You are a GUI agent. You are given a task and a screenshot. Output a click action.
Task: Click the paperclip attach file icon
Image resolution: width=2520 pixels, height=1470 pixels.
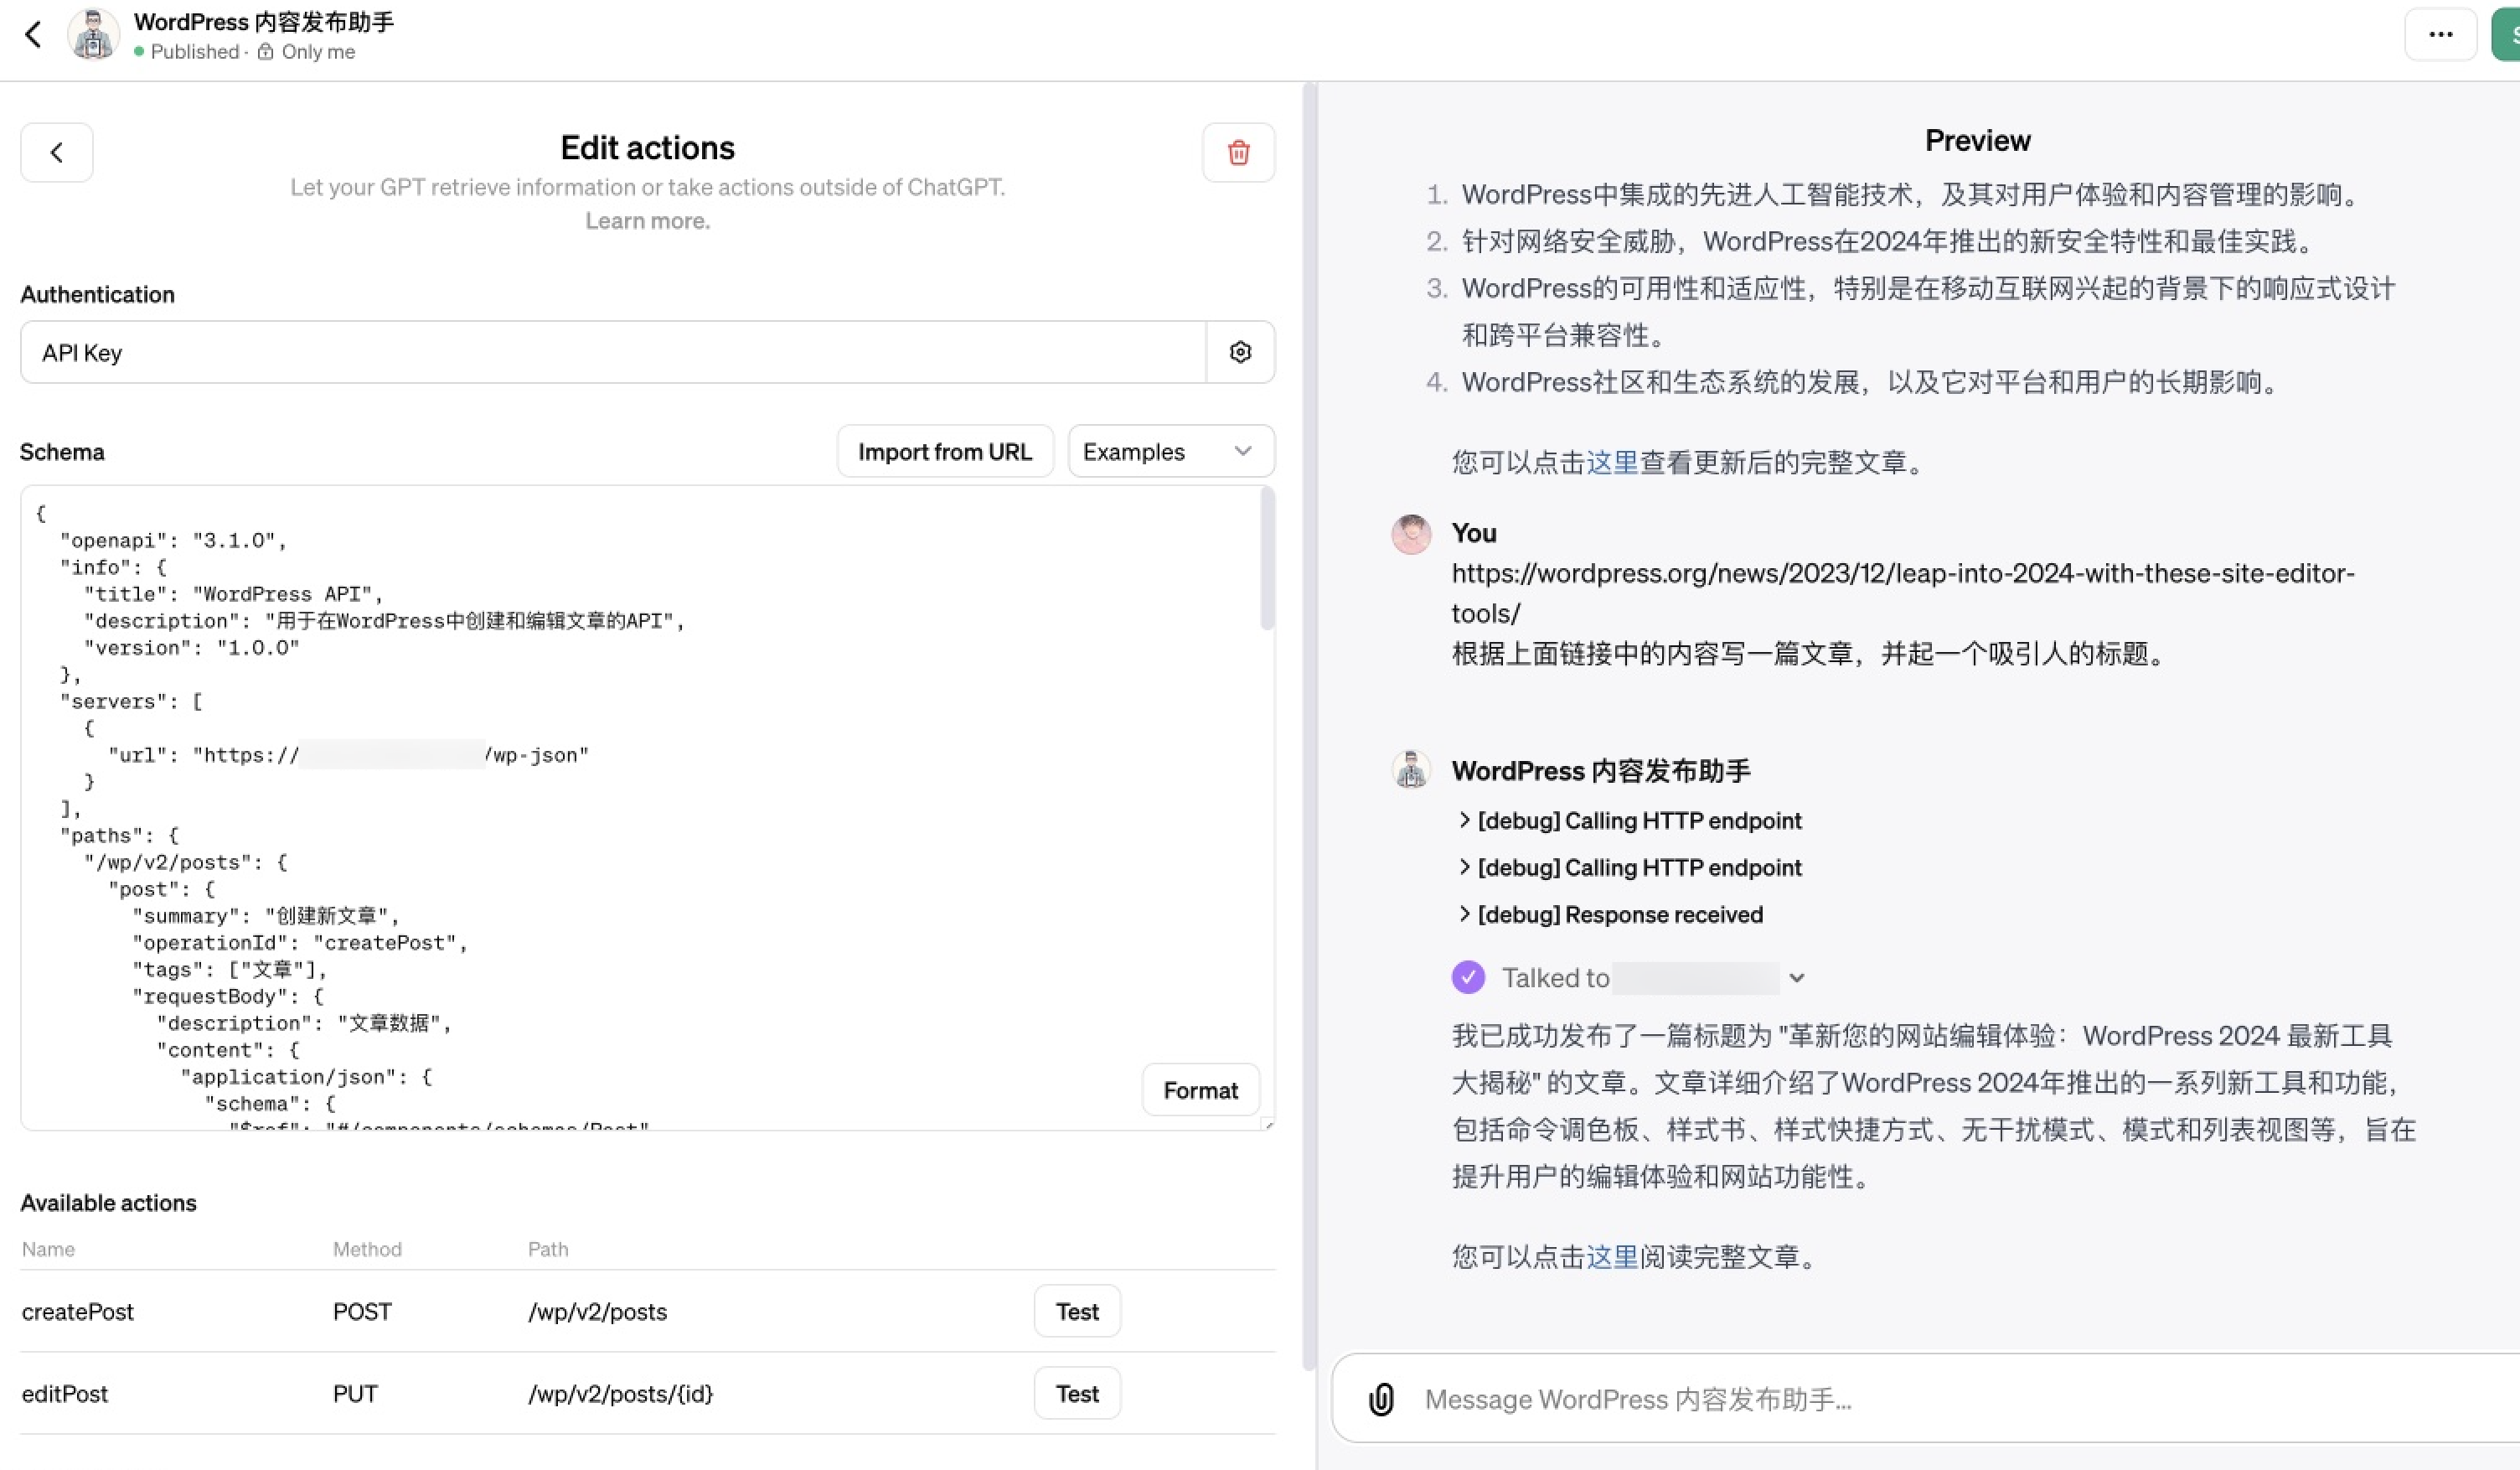(1381, 1399)
